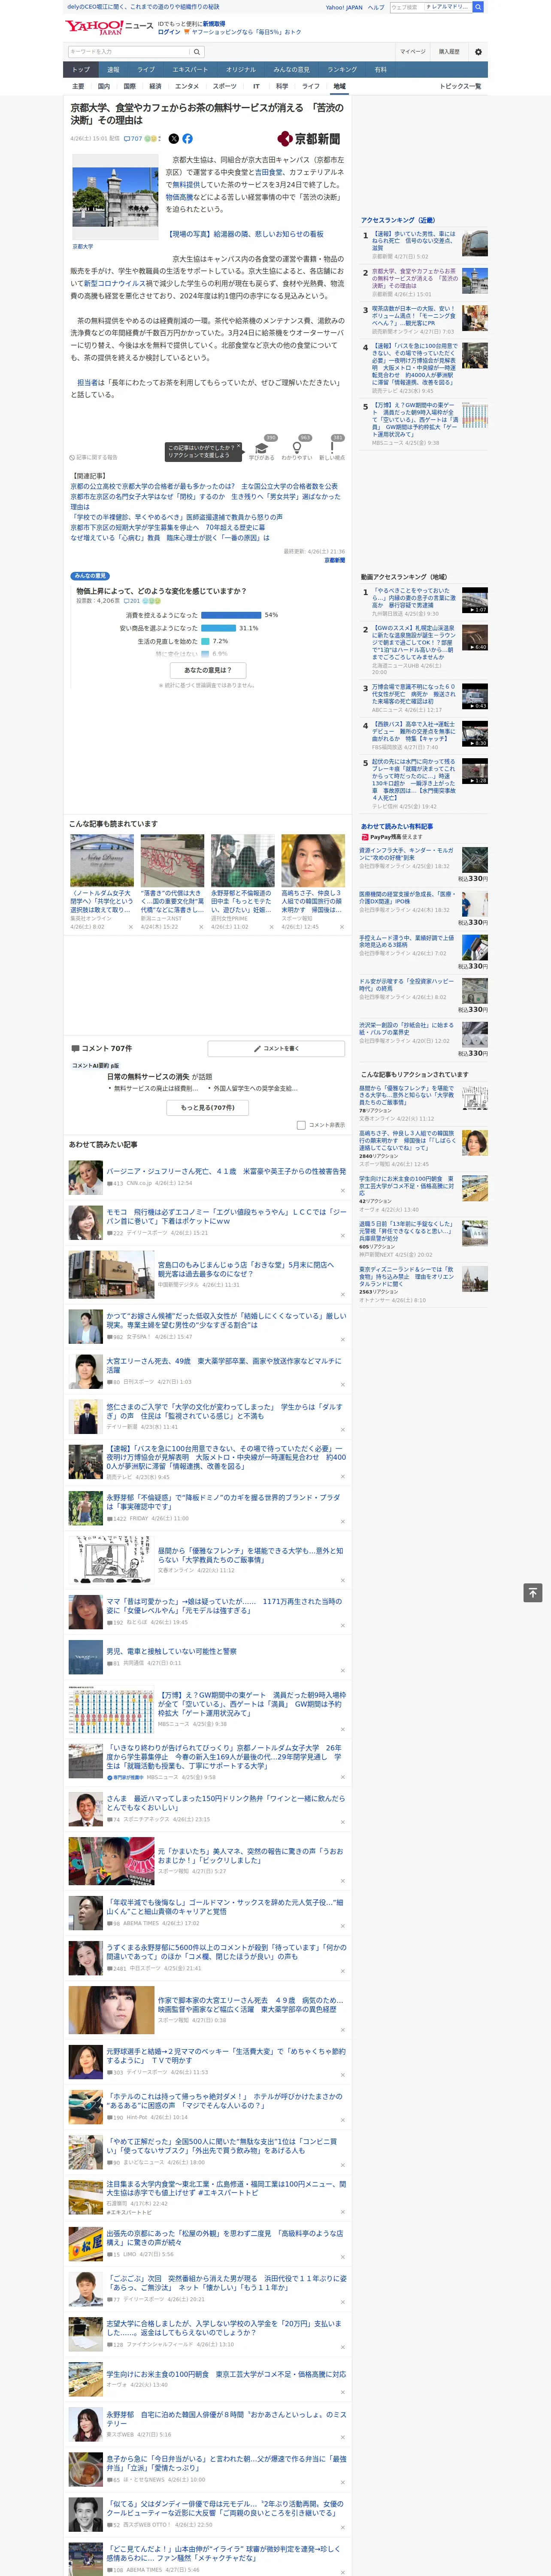Viewport: 551px width, 2576px height.
Task: Dismiss the 高嶋ちさ子 recommended article
Action: tap(341, 926)
